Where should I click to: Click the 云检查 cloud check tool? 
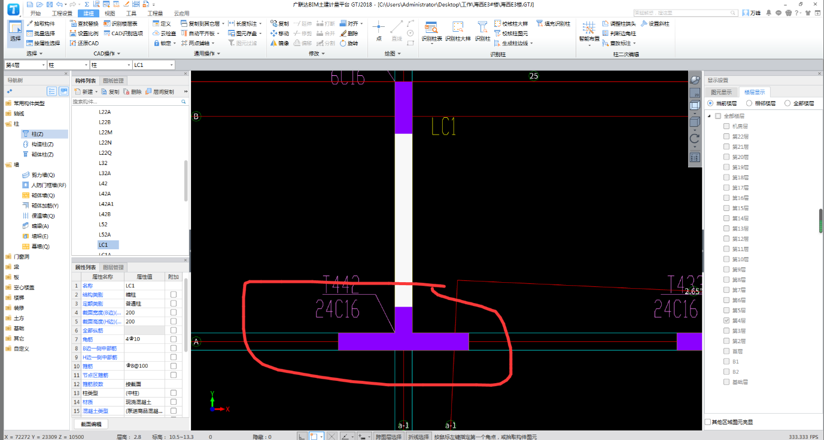point(165,33)
